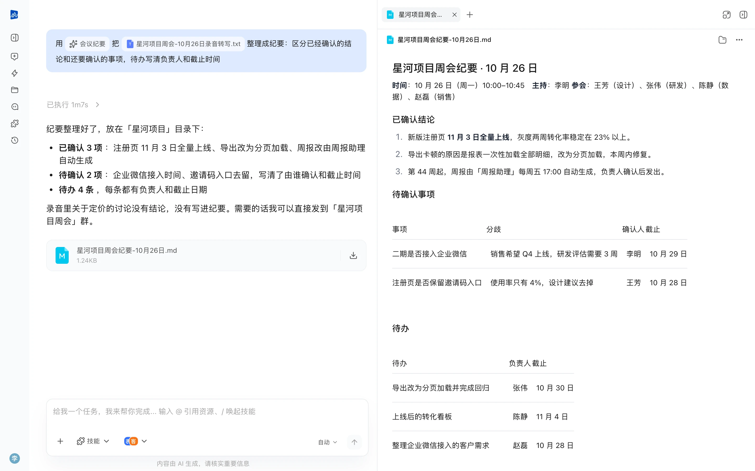
Task: Open the 星河项目周会纪要 md file card
Action: pos(206,255)
